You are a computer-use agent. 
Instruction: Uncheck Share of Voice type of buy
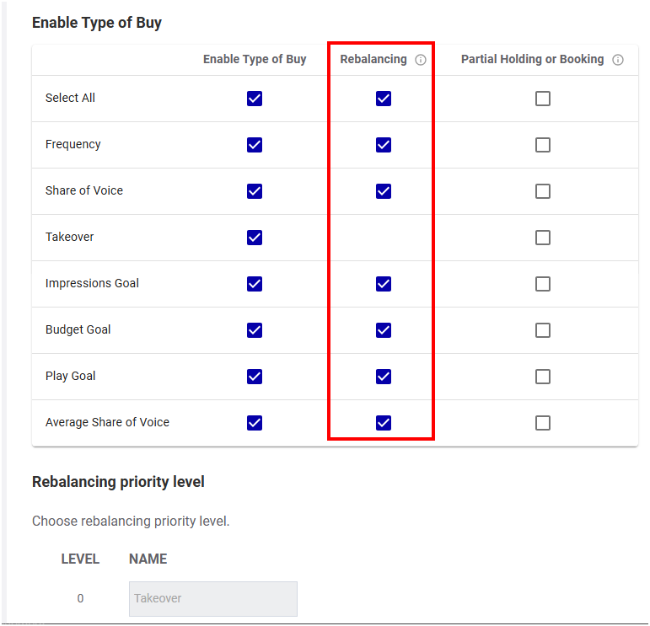[255, 191]
